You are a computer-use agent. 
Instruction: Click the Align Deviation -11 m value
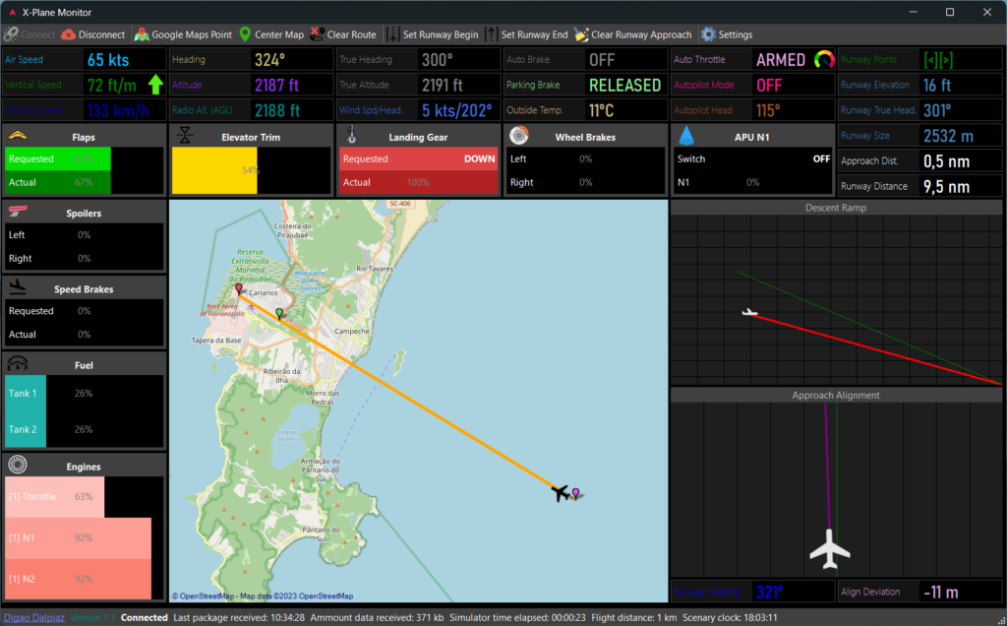(940, 592)
